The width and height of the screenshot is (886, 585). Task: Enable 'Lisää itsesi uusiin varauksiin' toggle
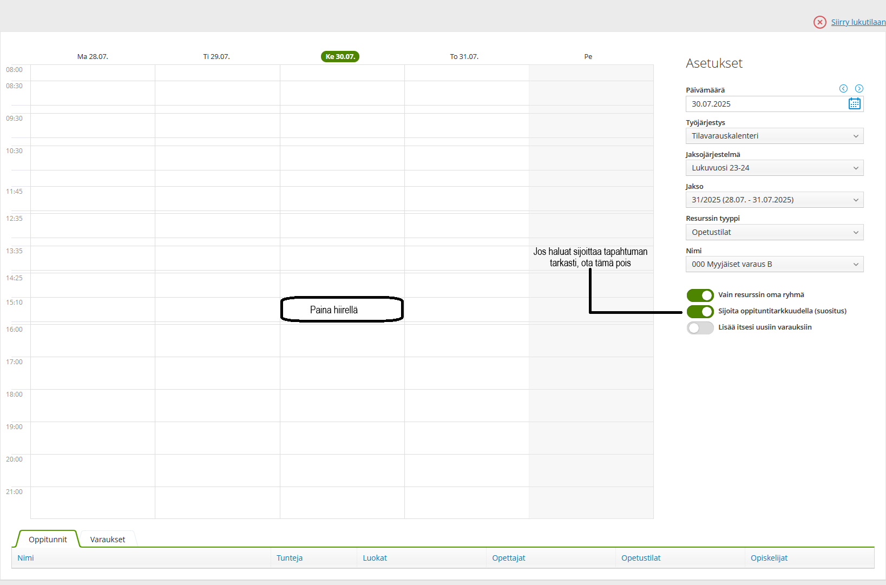(700, 327)
